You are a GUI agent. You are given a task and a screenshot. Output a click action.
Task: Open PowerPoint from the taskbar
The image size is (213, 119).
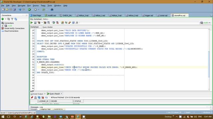72,117
